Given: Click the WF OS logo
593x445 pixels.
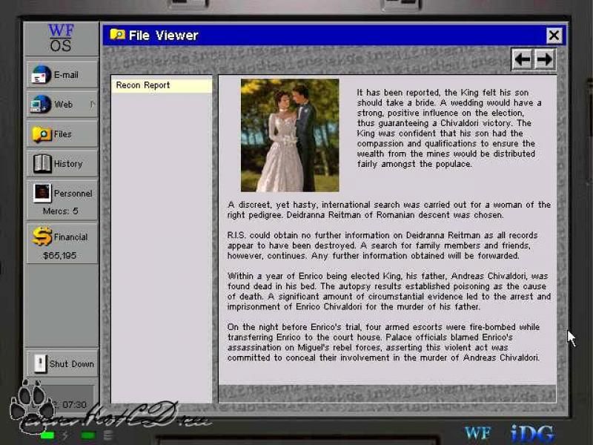Looking at the screenshot, I should (61, 38).
